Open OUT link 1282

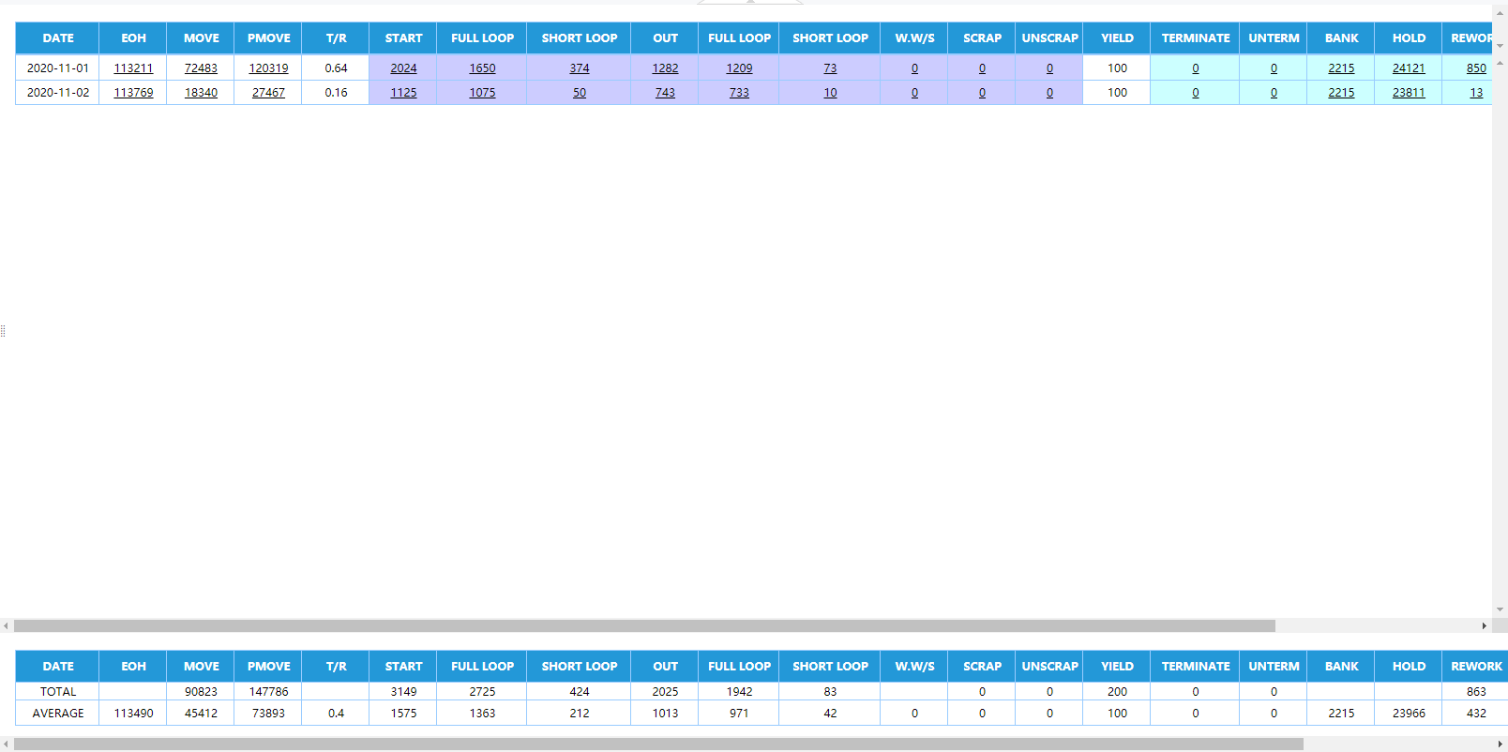pos(665,68)
